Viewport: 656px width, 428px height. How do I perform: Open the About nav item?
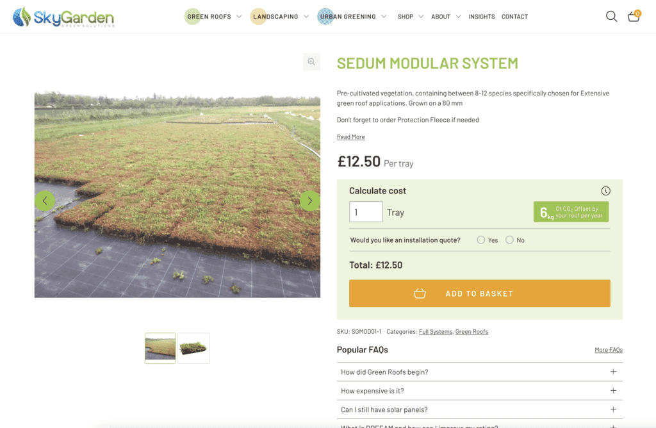click(441, 17)
